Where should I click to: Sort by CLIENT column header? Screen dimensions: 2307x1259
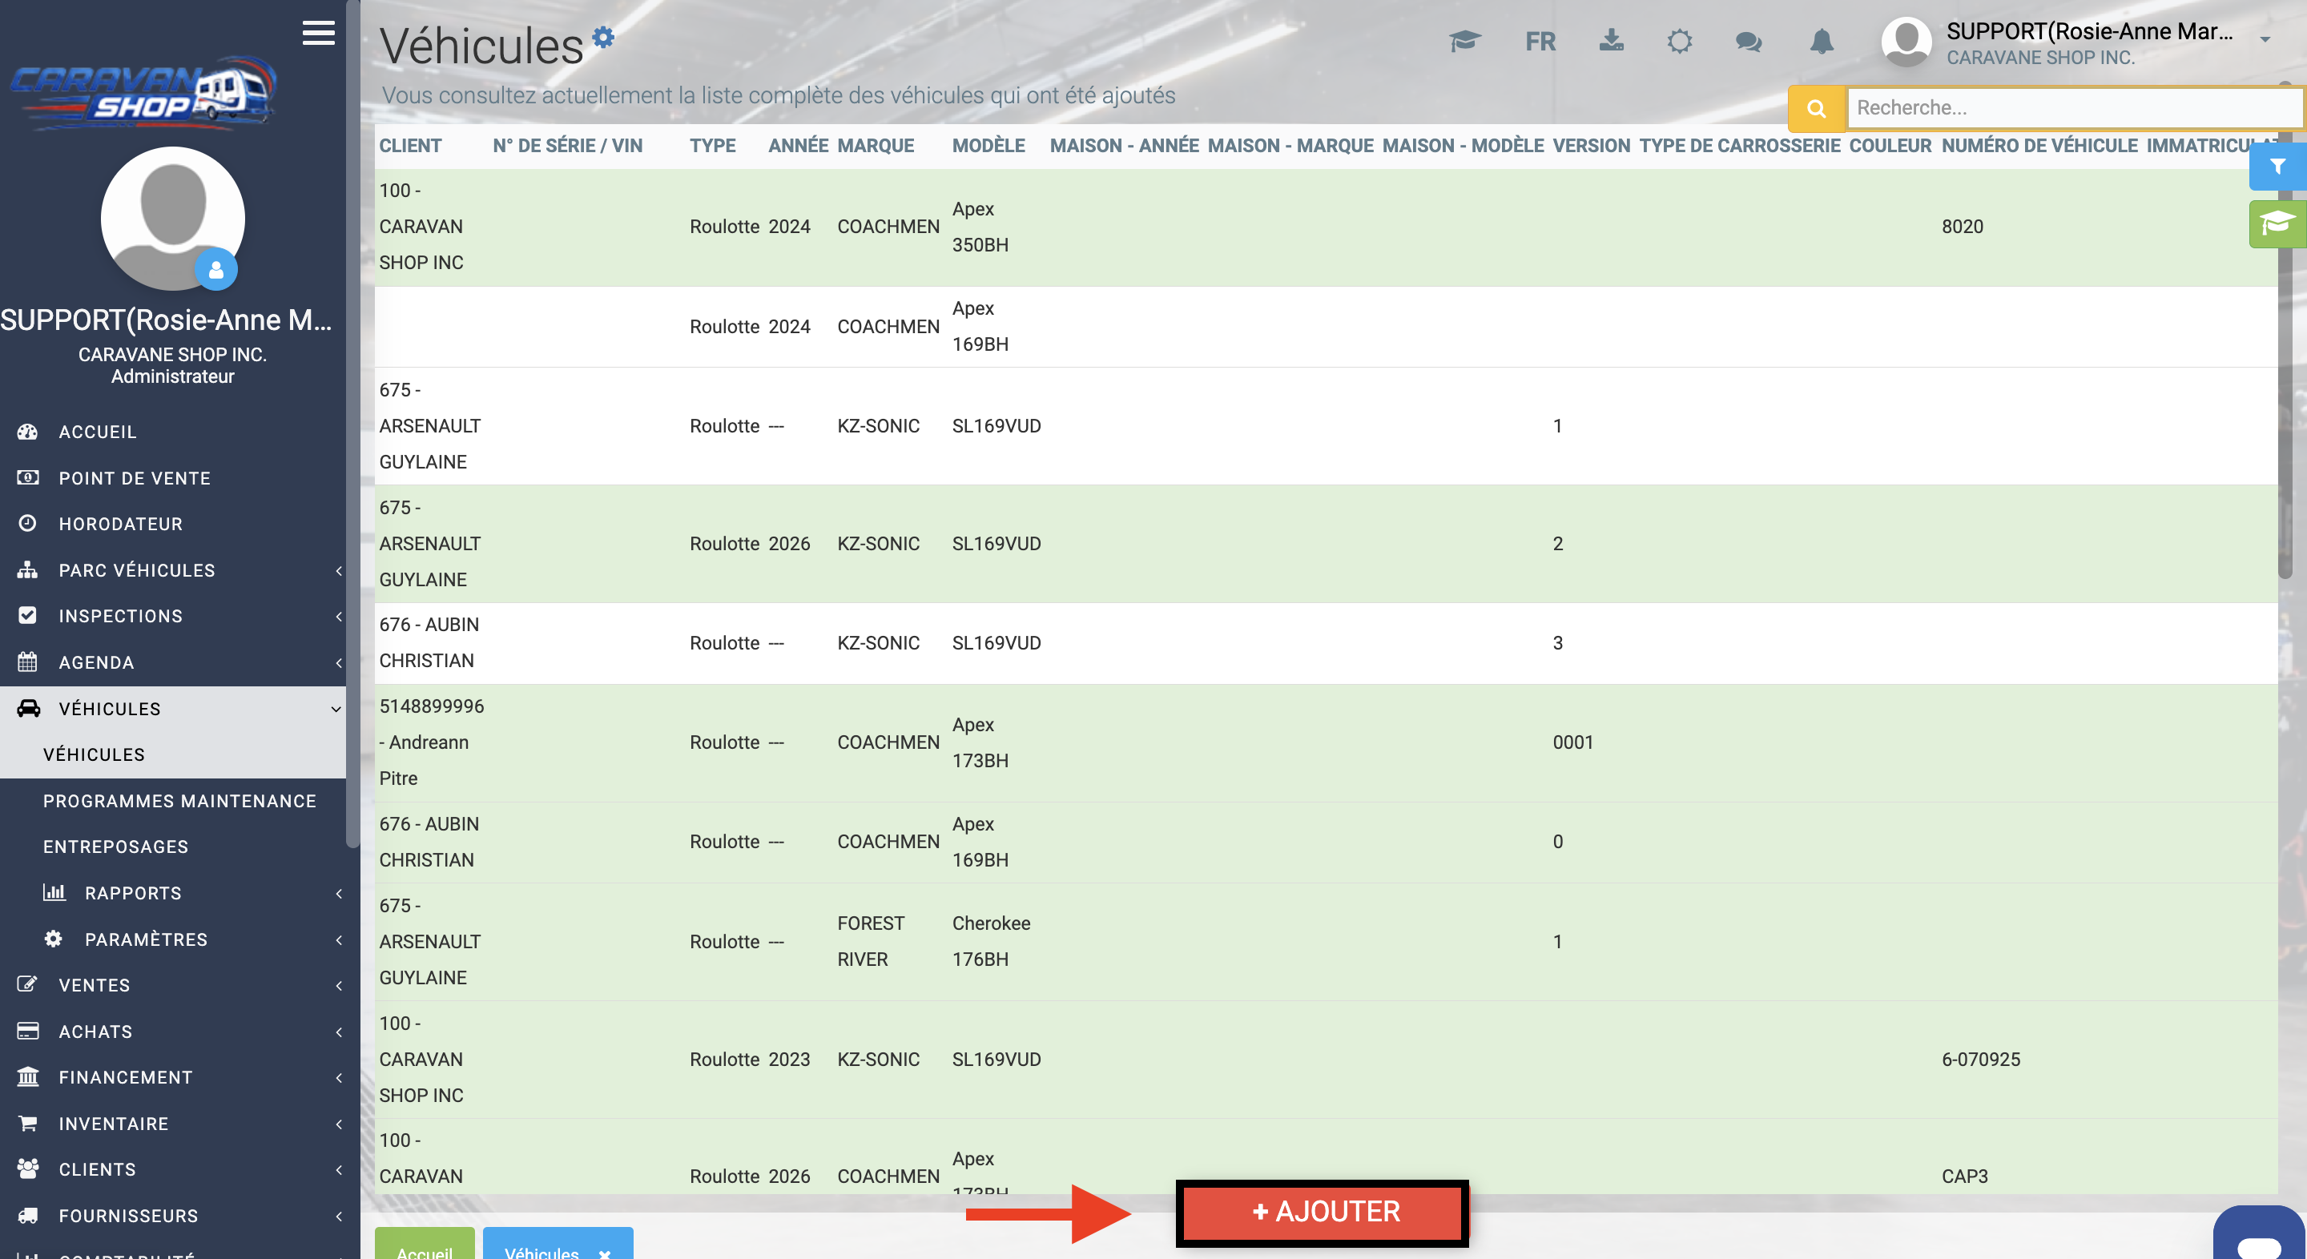click(x=410, y=146)
